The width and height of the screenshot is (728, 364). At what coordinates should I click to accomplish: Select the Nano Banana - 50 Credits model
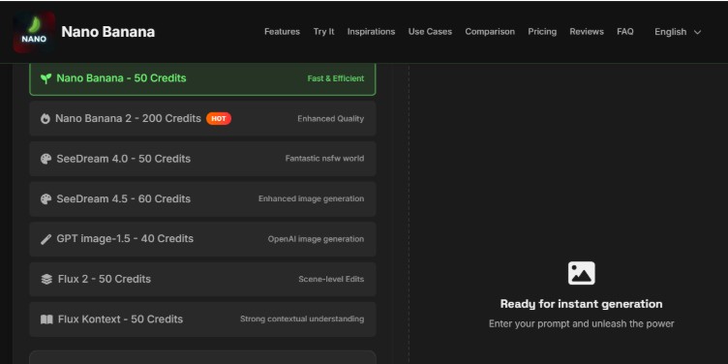coord(202,78)
